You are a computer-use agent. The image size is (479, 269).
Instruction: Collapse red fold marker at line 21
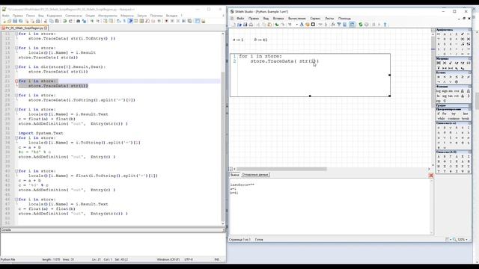[16, 81]
